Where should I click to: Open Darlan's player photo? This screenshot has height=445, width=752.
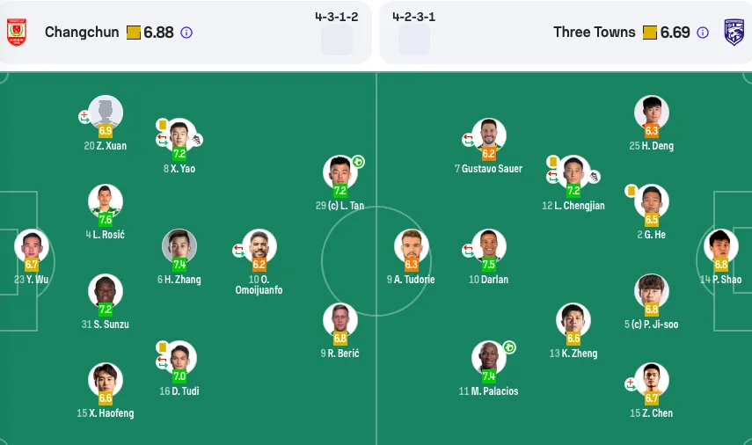pos(489,246)
